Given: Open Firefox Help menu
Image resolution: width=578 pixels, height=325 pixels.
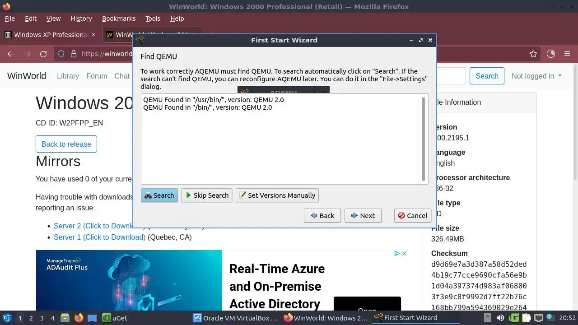Looking at the screenshot, I should (177, 19).
